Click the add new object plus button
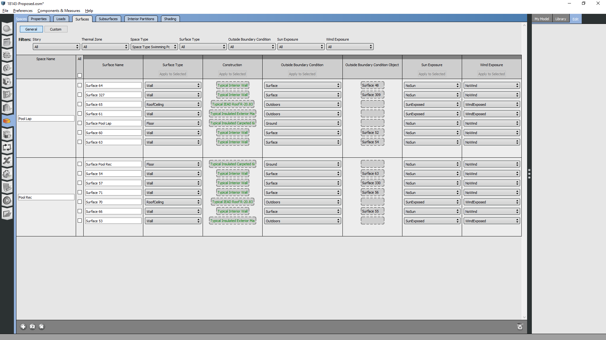Image resolution: width=606 pixels, height=340 pixels. point(23,327)
